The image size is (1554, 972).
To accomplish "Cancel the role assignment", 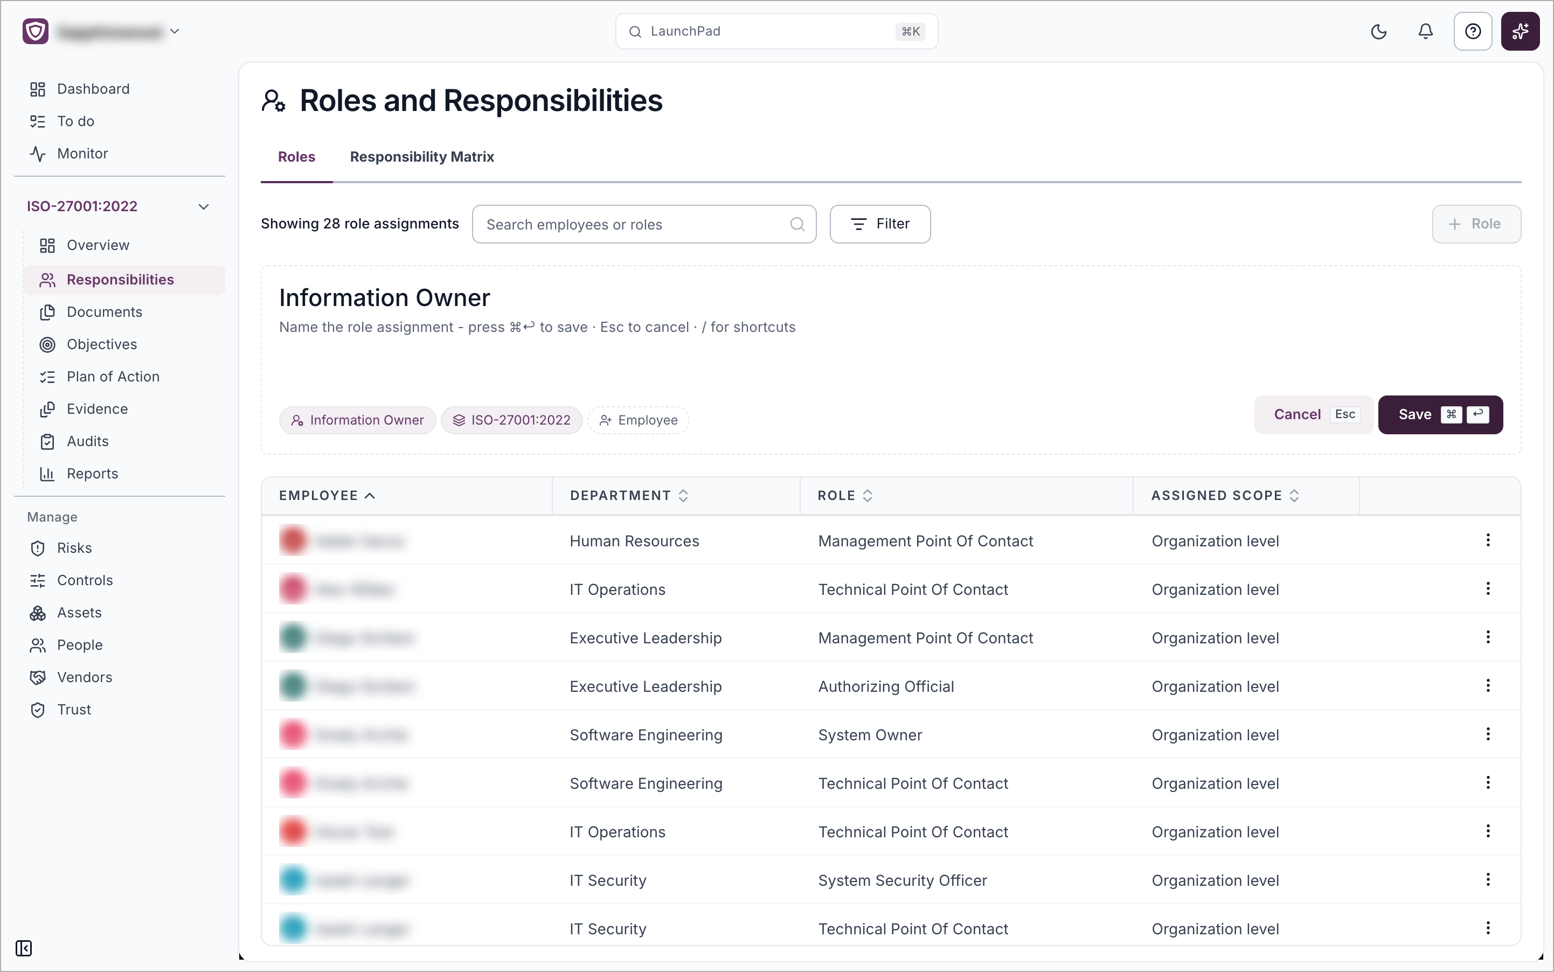I will 1314,415.
